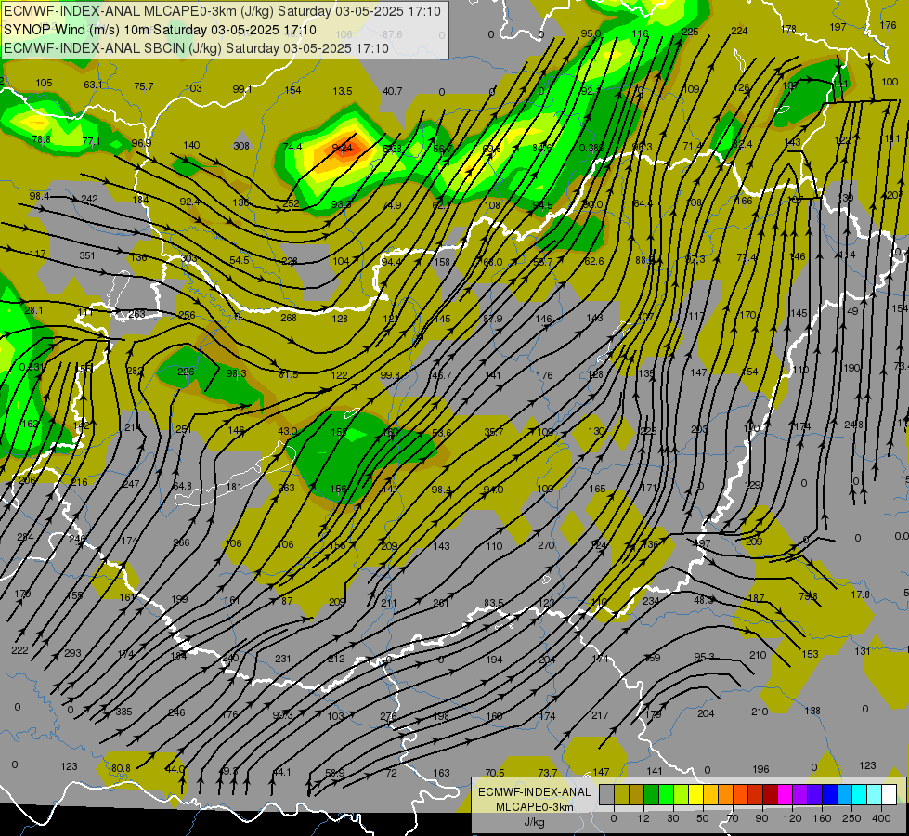This screenshot has height=836, width=909.
Task: Click the white swatch at the legend's end
Action: (x=890, y=794)
